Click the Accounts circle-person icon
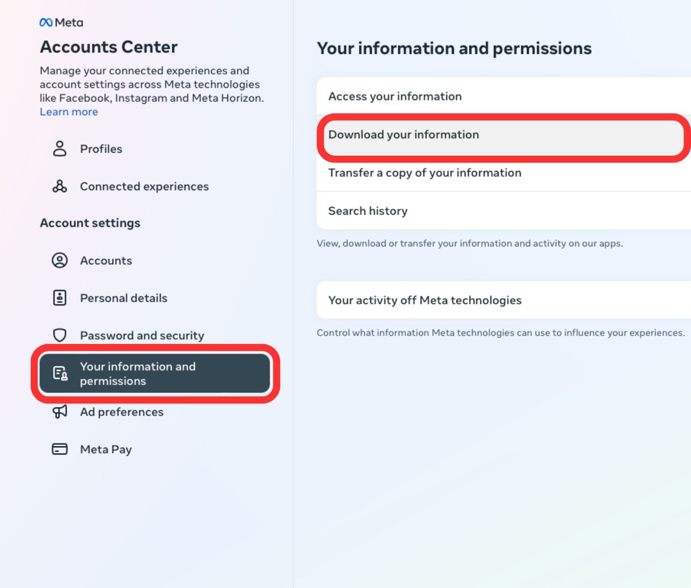Viewport: 691px width, 588px height. [60, 260]
